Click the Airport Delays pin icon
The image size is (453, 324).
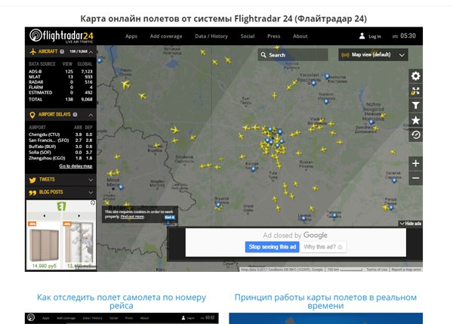(x=32, y=115)
